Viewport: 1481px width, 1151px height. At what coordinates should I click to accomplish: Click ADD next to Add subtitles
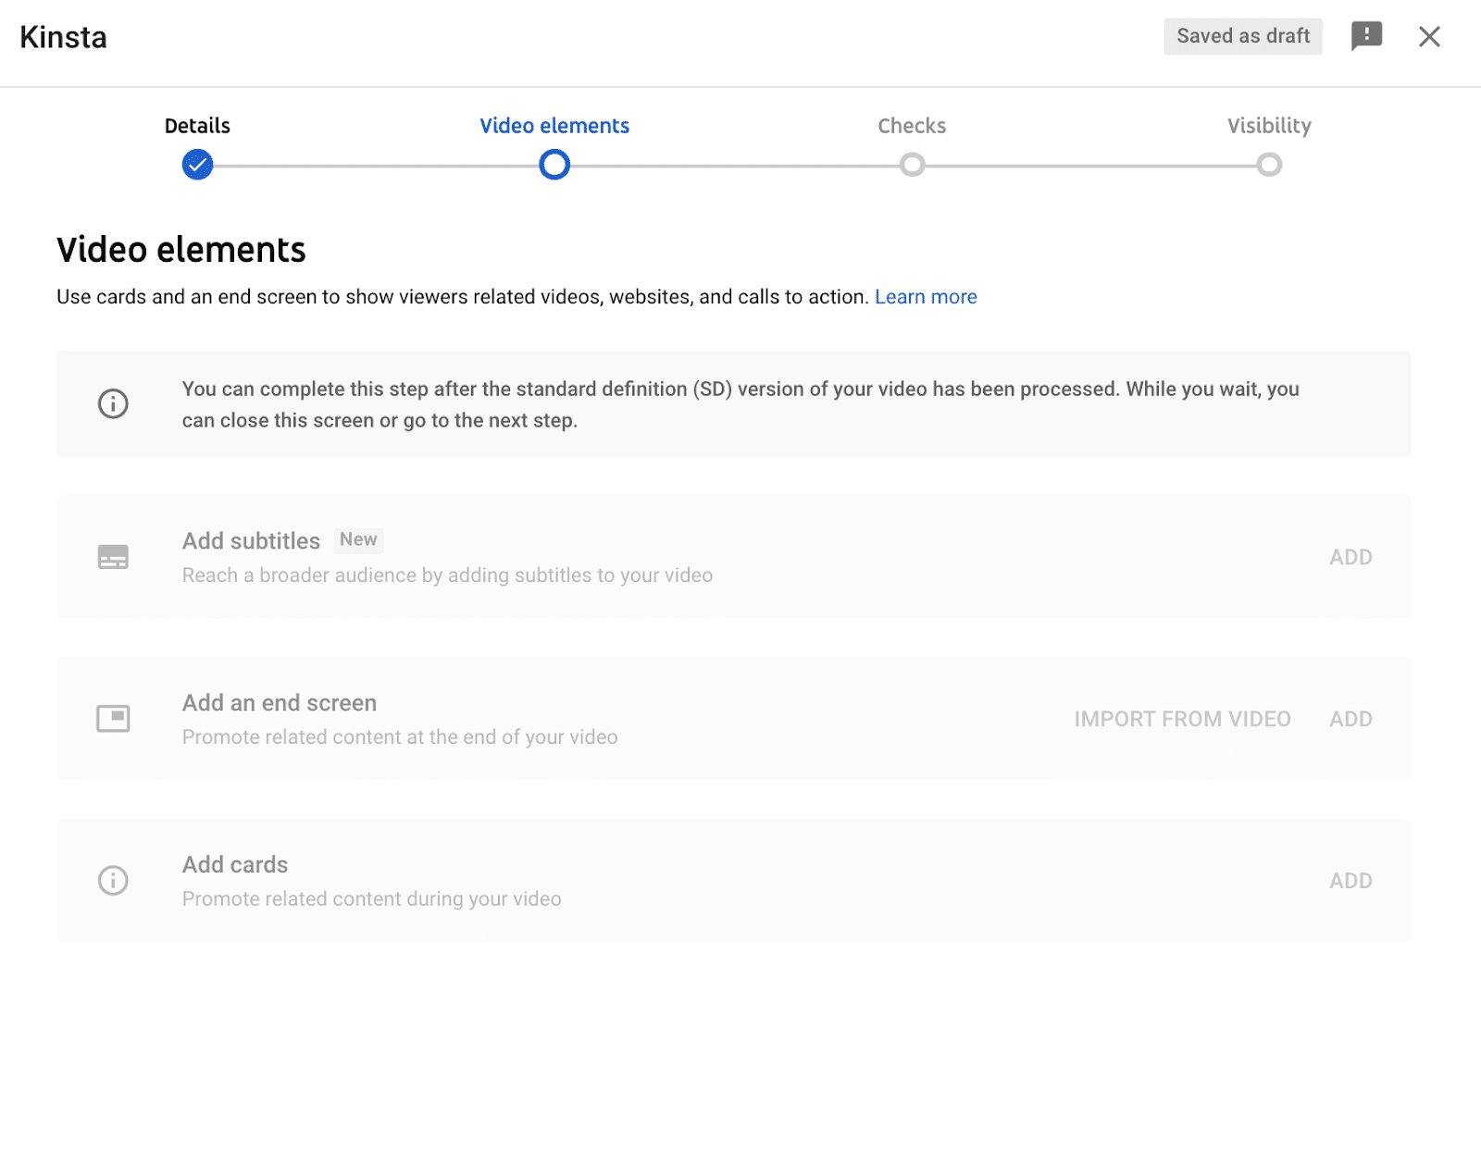tap(1350, 556)
